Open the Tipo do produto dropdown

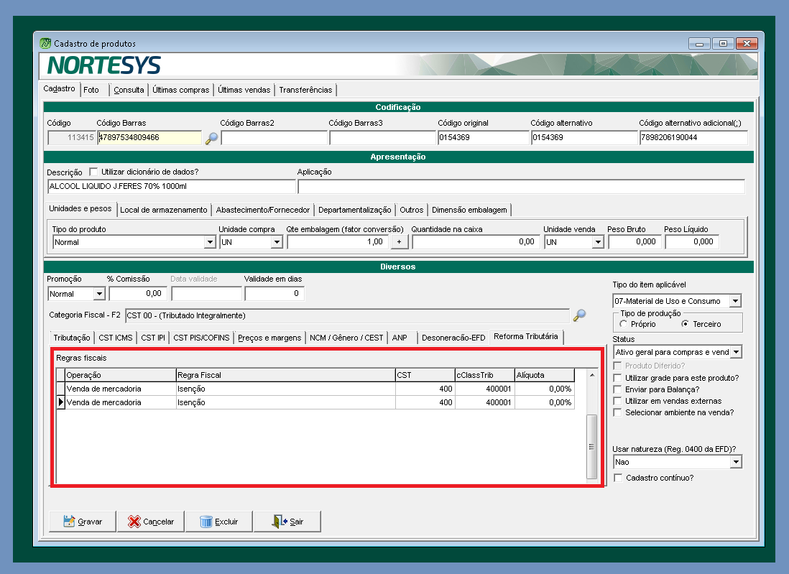(210, 243)
